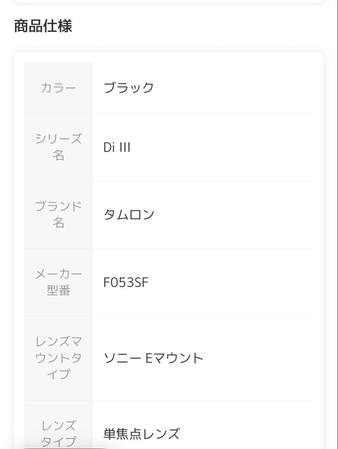Image resolution: width=338 pixels, height=449 pixels.
Task: Click the vertical scrollbar on right edge
Action: (337, 224)
